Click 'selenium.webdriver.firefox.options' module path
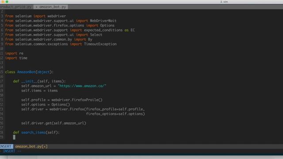The height and width of the screenshot is (159, 283). click(50, 26)
